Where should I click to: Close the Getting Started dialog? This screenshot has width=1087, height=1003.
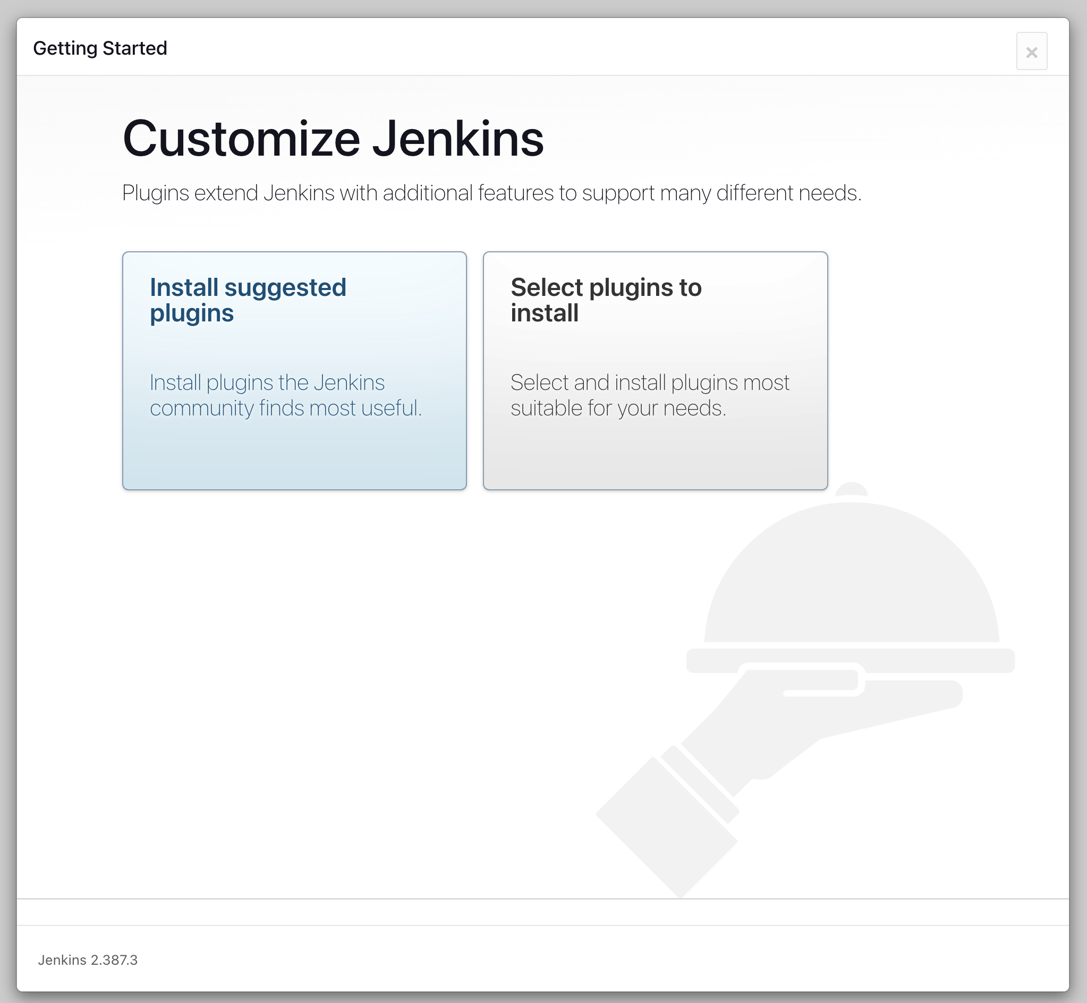tap(1031, 52)
